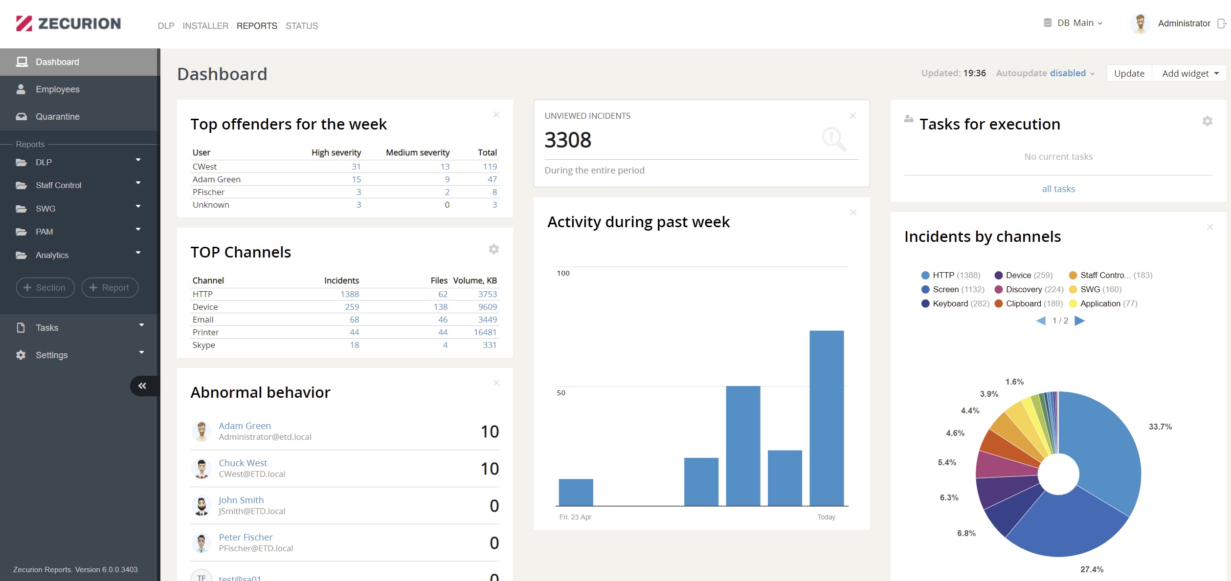Open the all tasks link
Screen dimensions: 1231x581
coord(1058,189)
